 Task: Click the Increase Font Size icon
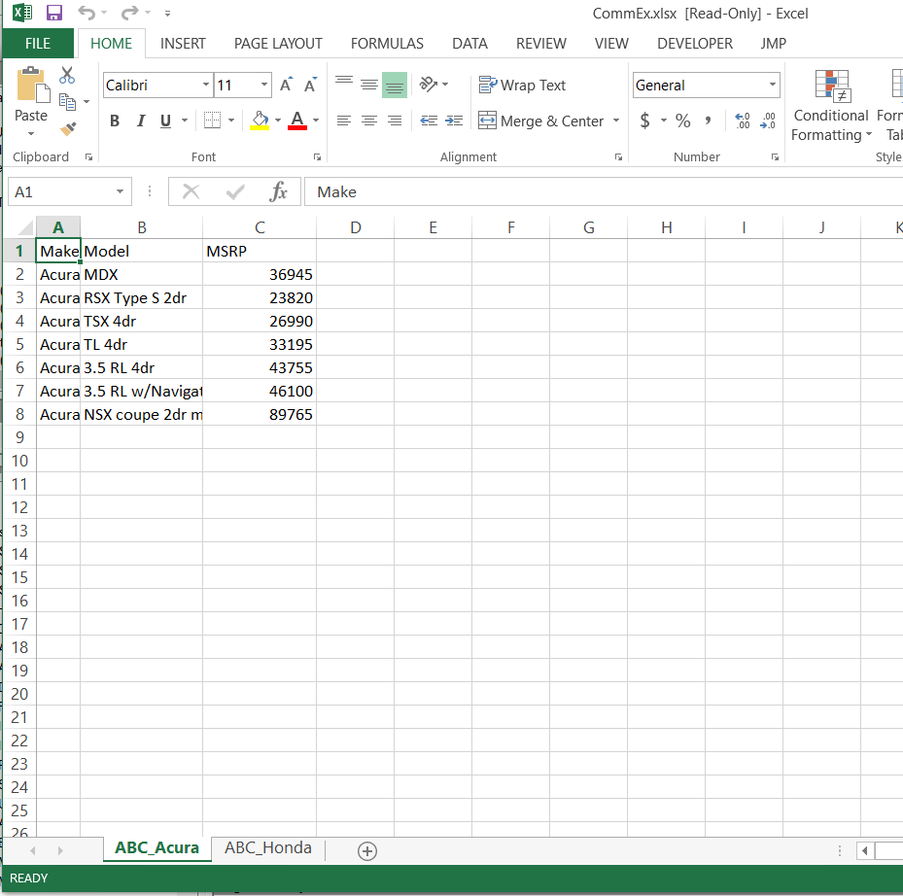[x=286, y=86]
